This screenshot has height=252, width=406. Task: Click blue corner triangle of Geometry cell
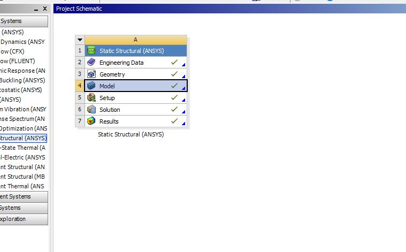point(183,77)
